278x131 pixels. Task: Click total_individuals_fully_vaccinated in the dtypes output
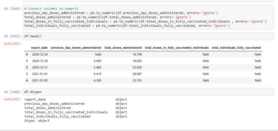(x=57, y=116)
